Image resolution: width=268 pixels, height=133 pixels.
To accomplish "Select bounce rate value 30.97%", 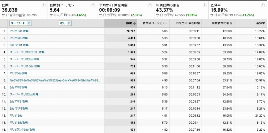I will coord(260,80).
